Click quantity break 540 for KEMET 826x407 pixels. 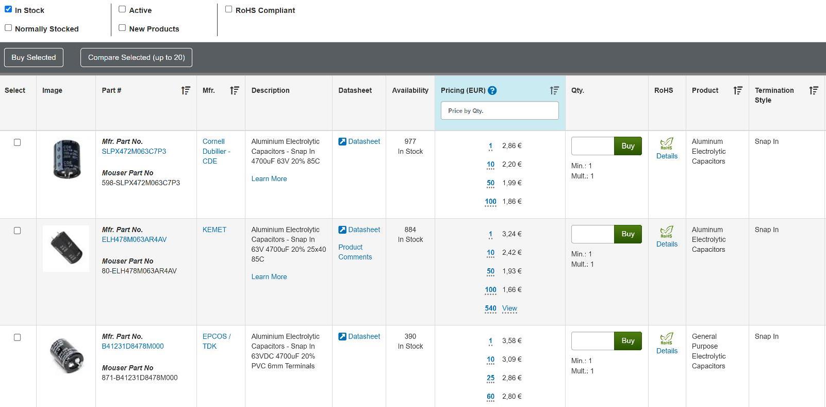pos(490,308)
